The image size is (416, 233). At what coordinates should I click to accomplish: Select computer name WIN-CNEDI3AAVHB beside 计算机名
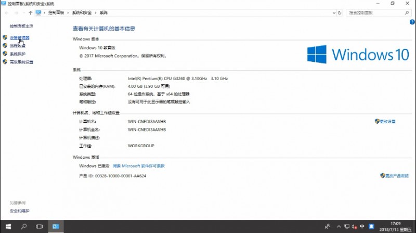(147, 122)
